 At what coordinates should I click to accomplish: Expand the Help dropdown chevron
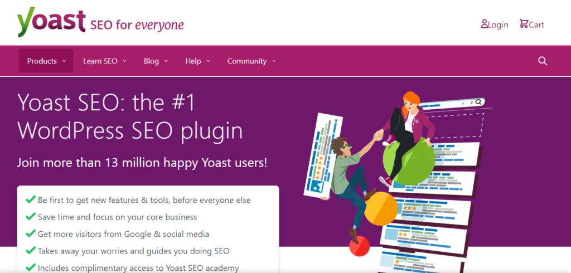tap(209, 61)
